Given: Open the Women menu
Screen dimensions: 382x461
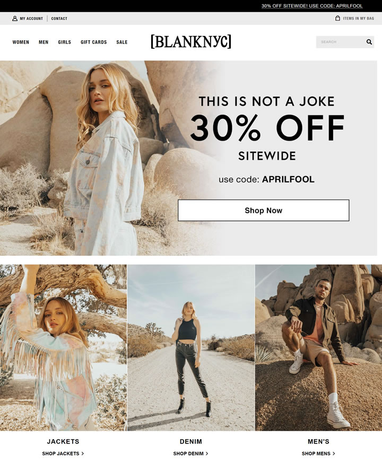Looking at the screenshot, I should pyautogui.click(x=21, y=42).
